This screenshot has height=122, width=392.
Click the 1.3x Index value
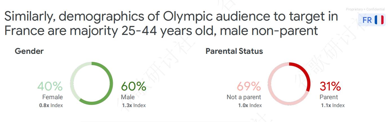(x=134, y=105)
